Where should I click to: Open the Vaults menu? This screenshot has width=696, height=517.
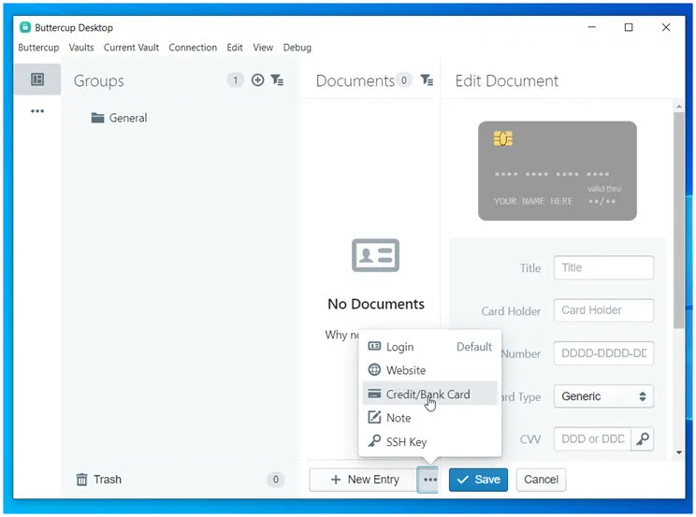click(81, 48)
